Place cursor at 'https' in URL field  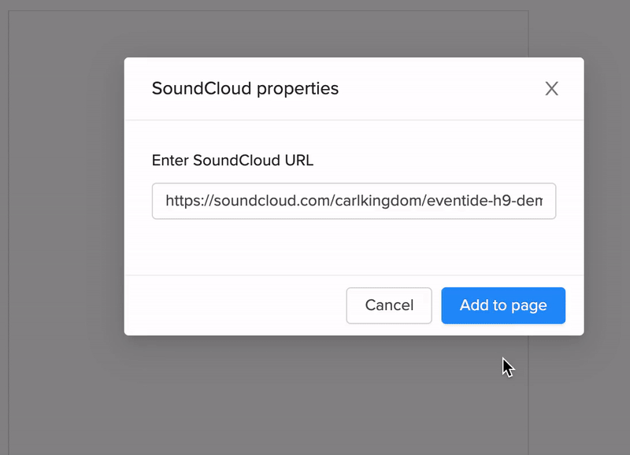tap(182, 202)
